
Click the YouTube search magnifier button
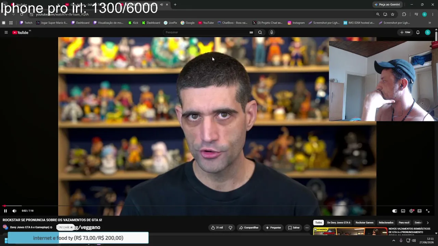pyautogui.click(x=260, y=32)
